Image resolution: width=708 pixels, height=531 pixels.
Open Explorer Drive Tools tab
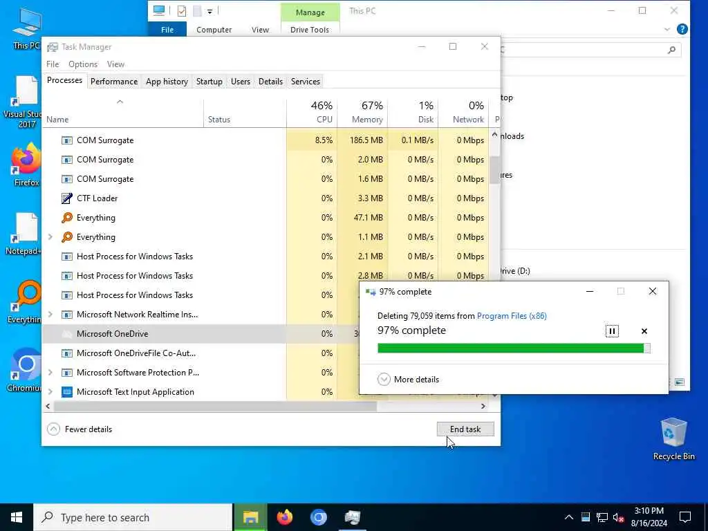click(310, 29)
